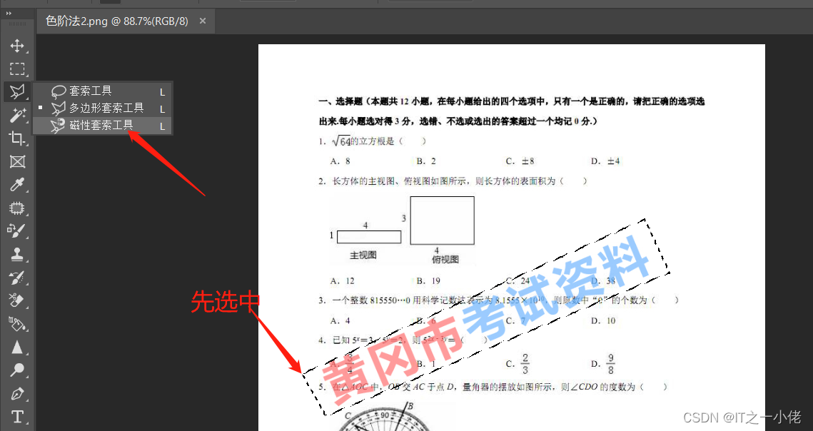Select the Horizontal Type tool
This screenshot has width=813, height=431.
tap(17, 417)
